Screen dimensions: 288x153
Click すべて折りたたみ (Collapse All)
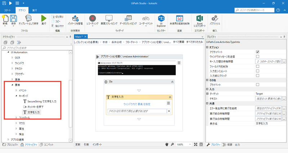point(194,42)
